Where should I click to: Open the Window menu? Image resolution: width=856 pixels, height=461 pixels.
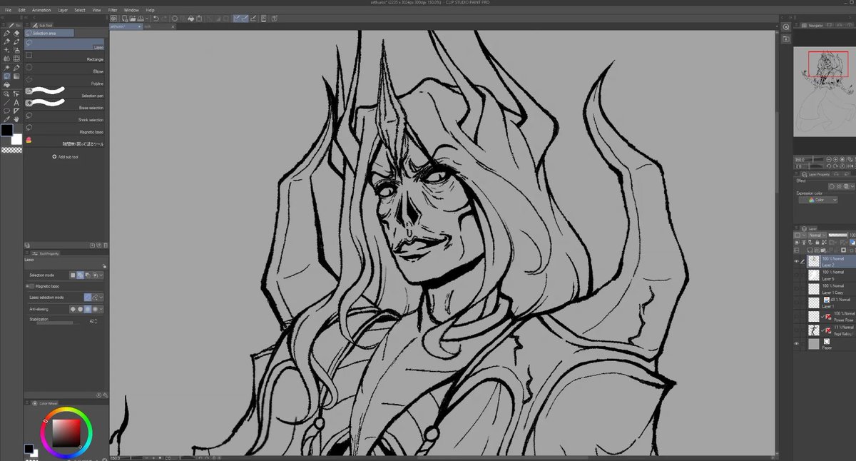tap(131, 10)
